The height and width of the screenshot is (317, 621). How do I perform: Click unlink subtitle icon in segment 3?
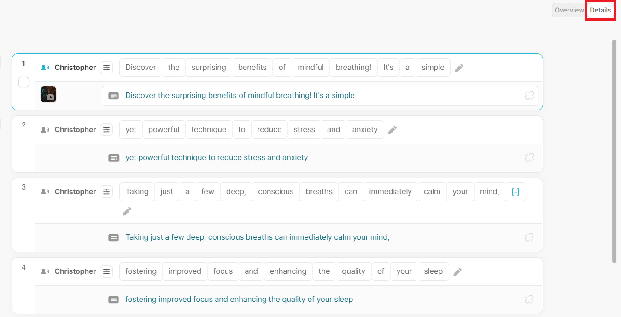click(529, 237)
